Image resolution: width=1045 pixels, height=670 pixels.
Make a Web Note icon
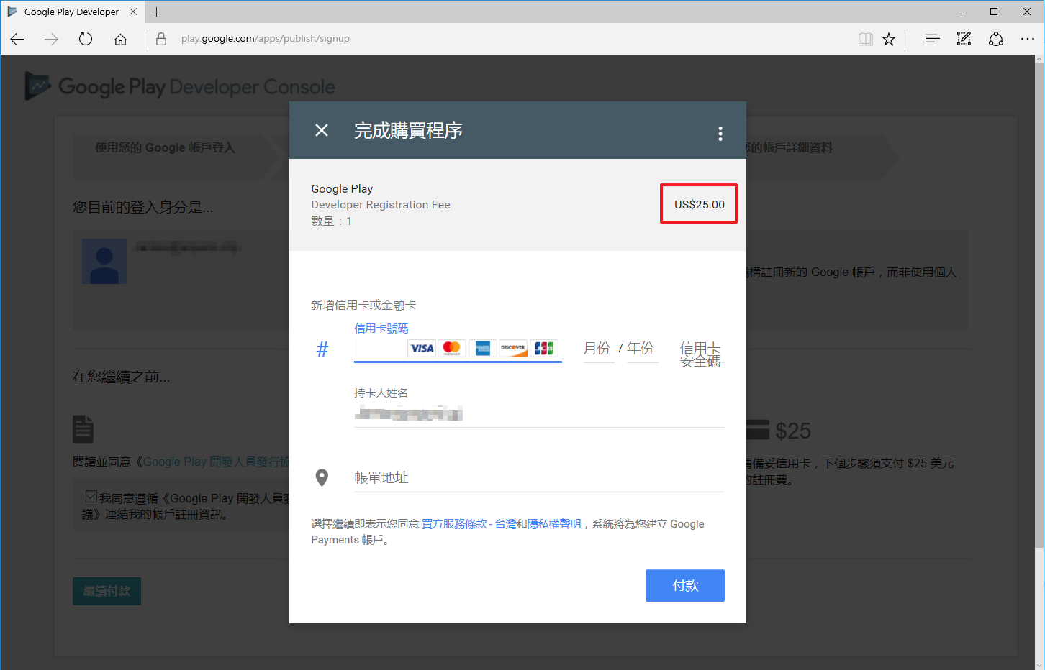[964, 39]
